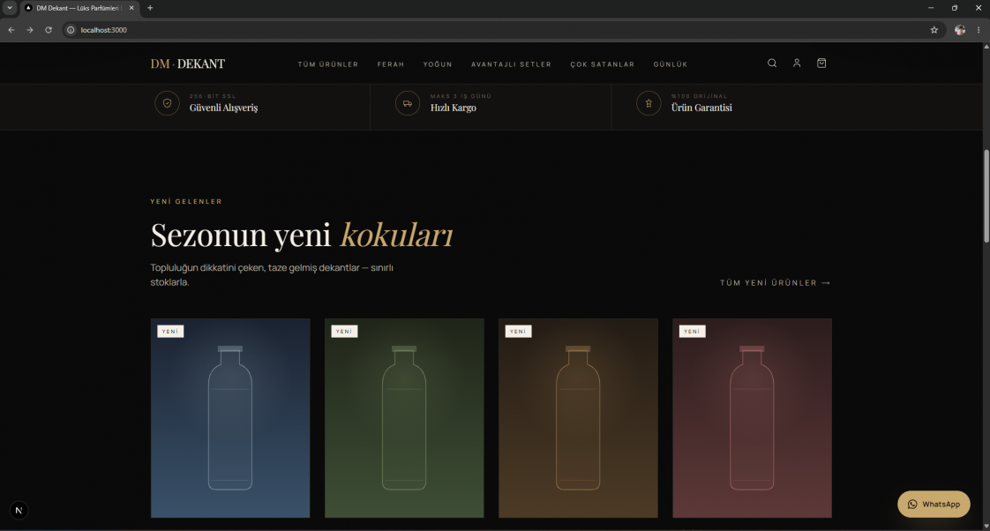
Task: Open the site search icon
Action: click(771, 64)
